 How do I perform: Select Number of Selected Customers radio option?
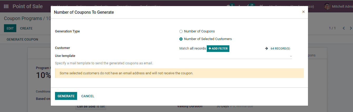181,39
